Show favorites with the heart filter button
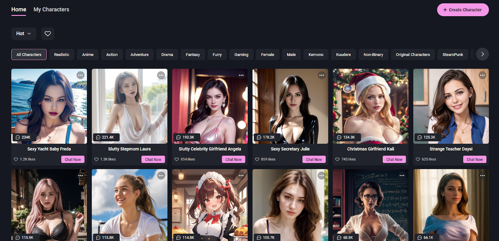Screen dimensions: 499x241 48,34
